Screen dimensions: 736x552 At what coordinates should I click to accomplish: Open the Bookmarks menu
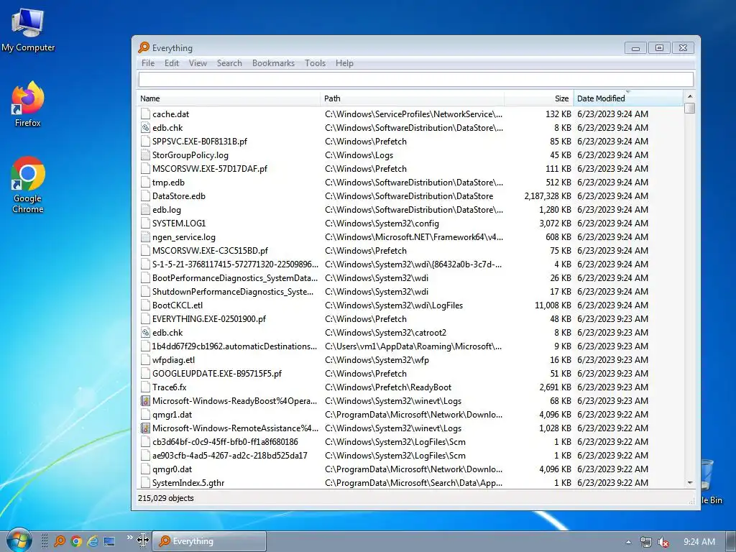[x=273, y=63]
